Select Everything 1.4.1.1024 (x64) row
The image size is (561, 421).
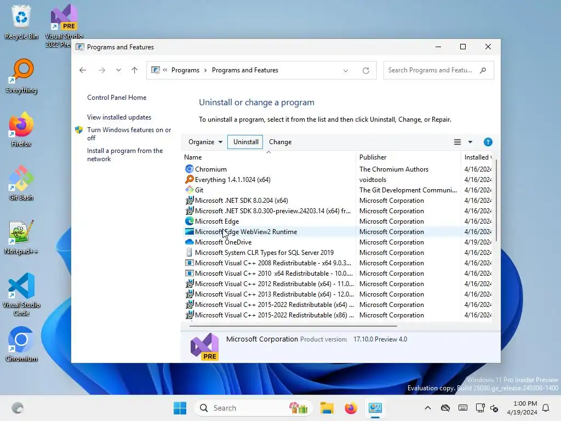click(x=338, y=180)
